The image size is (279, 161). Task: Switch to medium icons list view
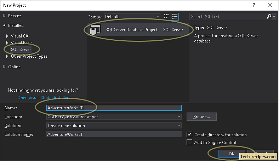click(x=175, y=17)
